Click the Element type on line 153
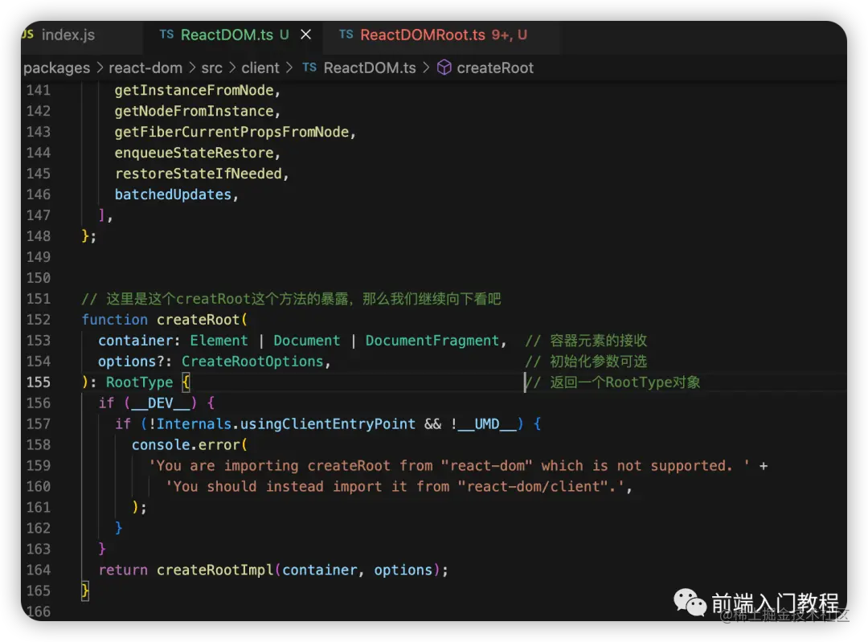This screenshot has width=868, height=642. 219,341
